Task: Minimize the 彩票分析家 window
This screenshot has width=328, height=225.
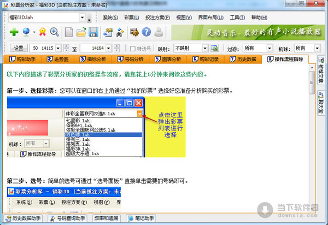Action: [291, 3]
